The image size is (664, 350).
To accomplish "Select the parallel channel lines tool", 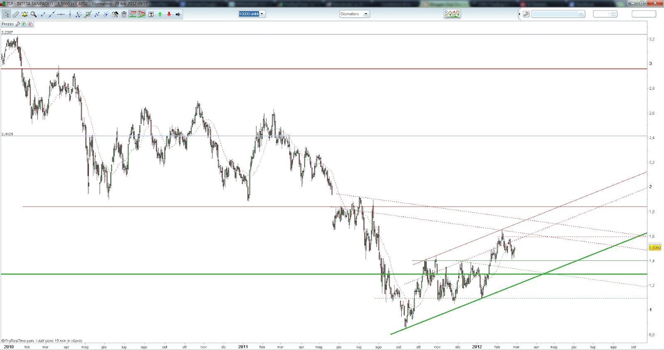I will click(x=79, y=14).
